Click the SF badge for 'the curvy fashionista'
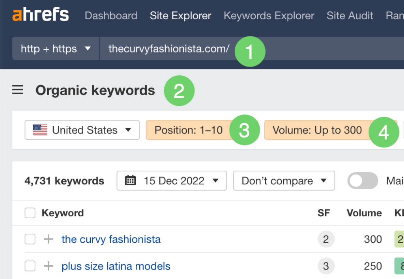 326,239
